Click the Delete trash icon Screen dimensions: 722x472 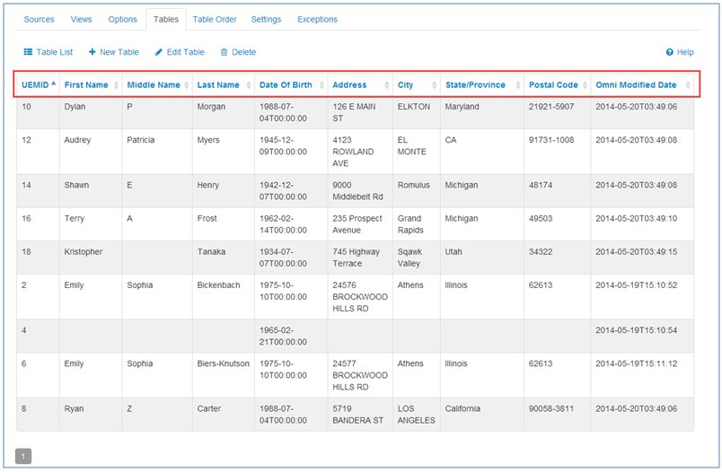(x=225, y=53)
